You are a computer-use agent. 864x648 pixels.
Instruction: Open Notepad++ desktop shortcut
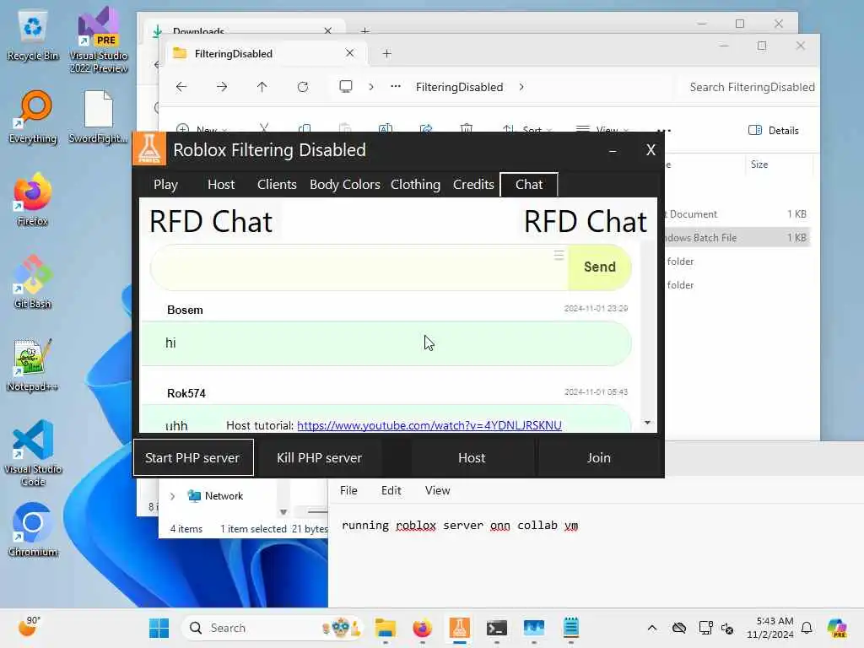click(33, 364)
